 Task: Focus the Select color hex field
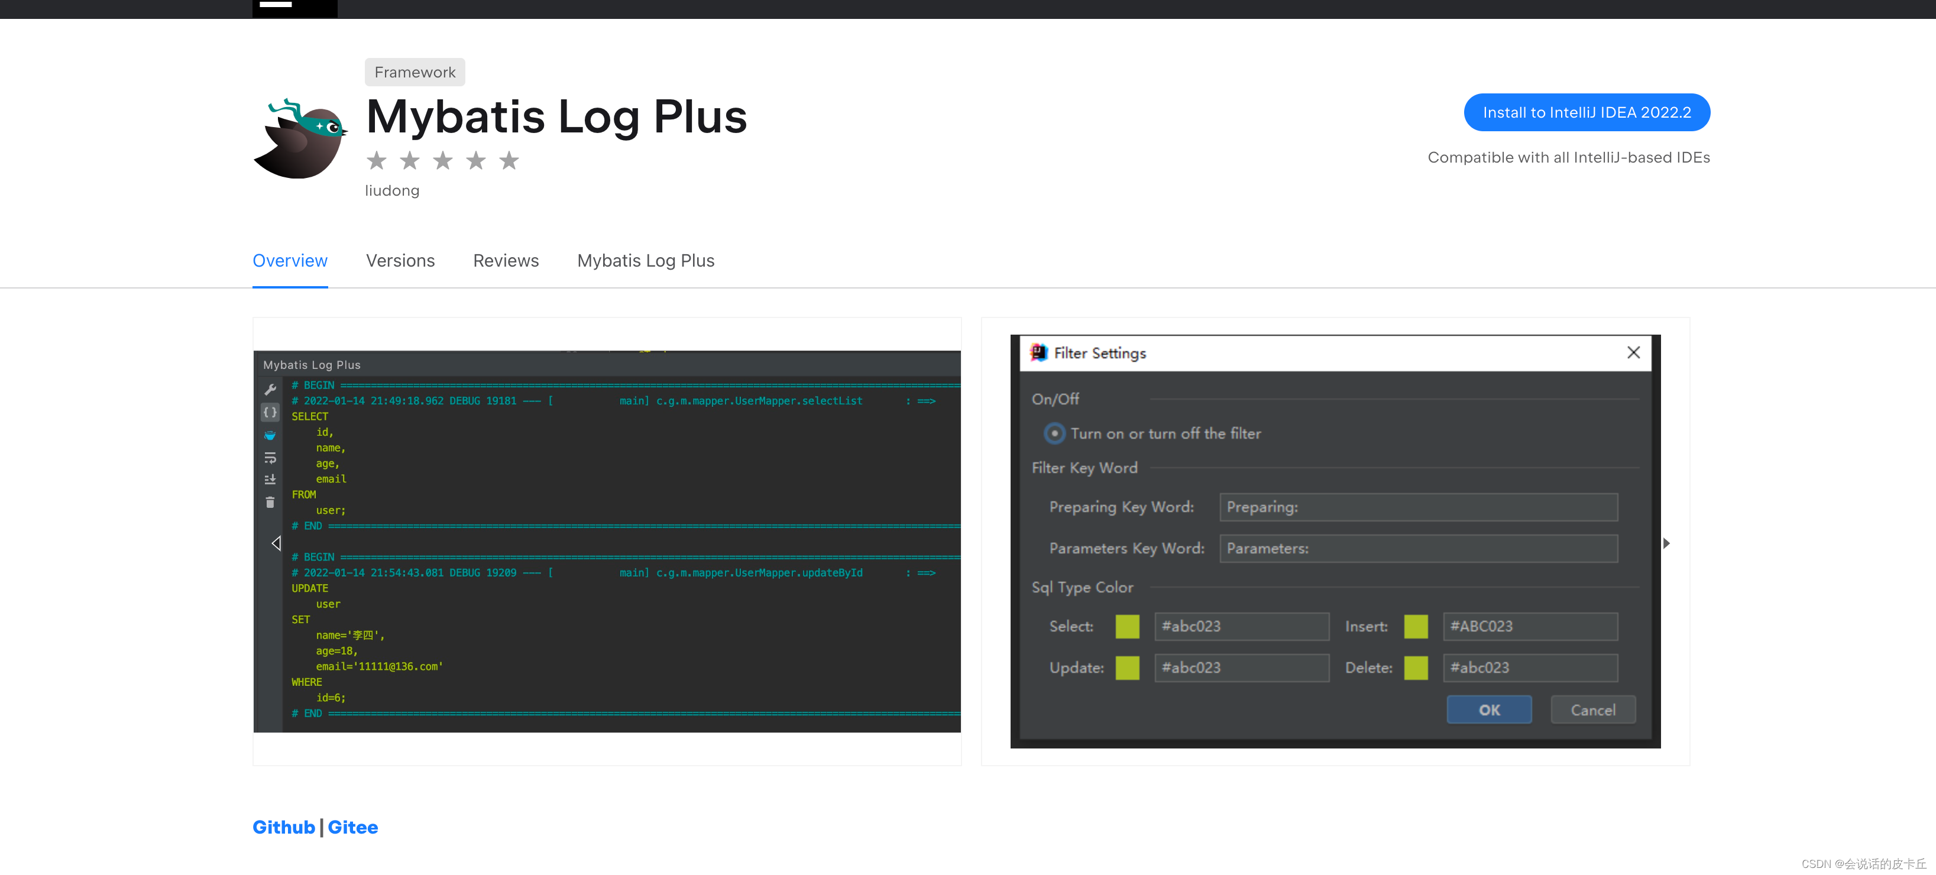tap(1242, 626)
